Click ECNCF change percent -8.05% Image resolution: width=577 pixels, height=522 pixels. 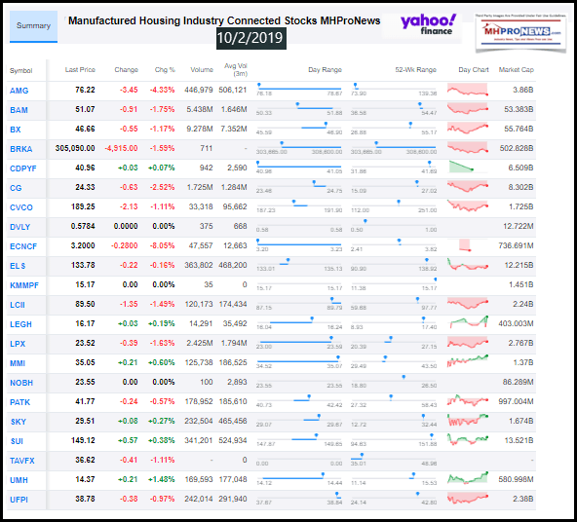[162, 245]
